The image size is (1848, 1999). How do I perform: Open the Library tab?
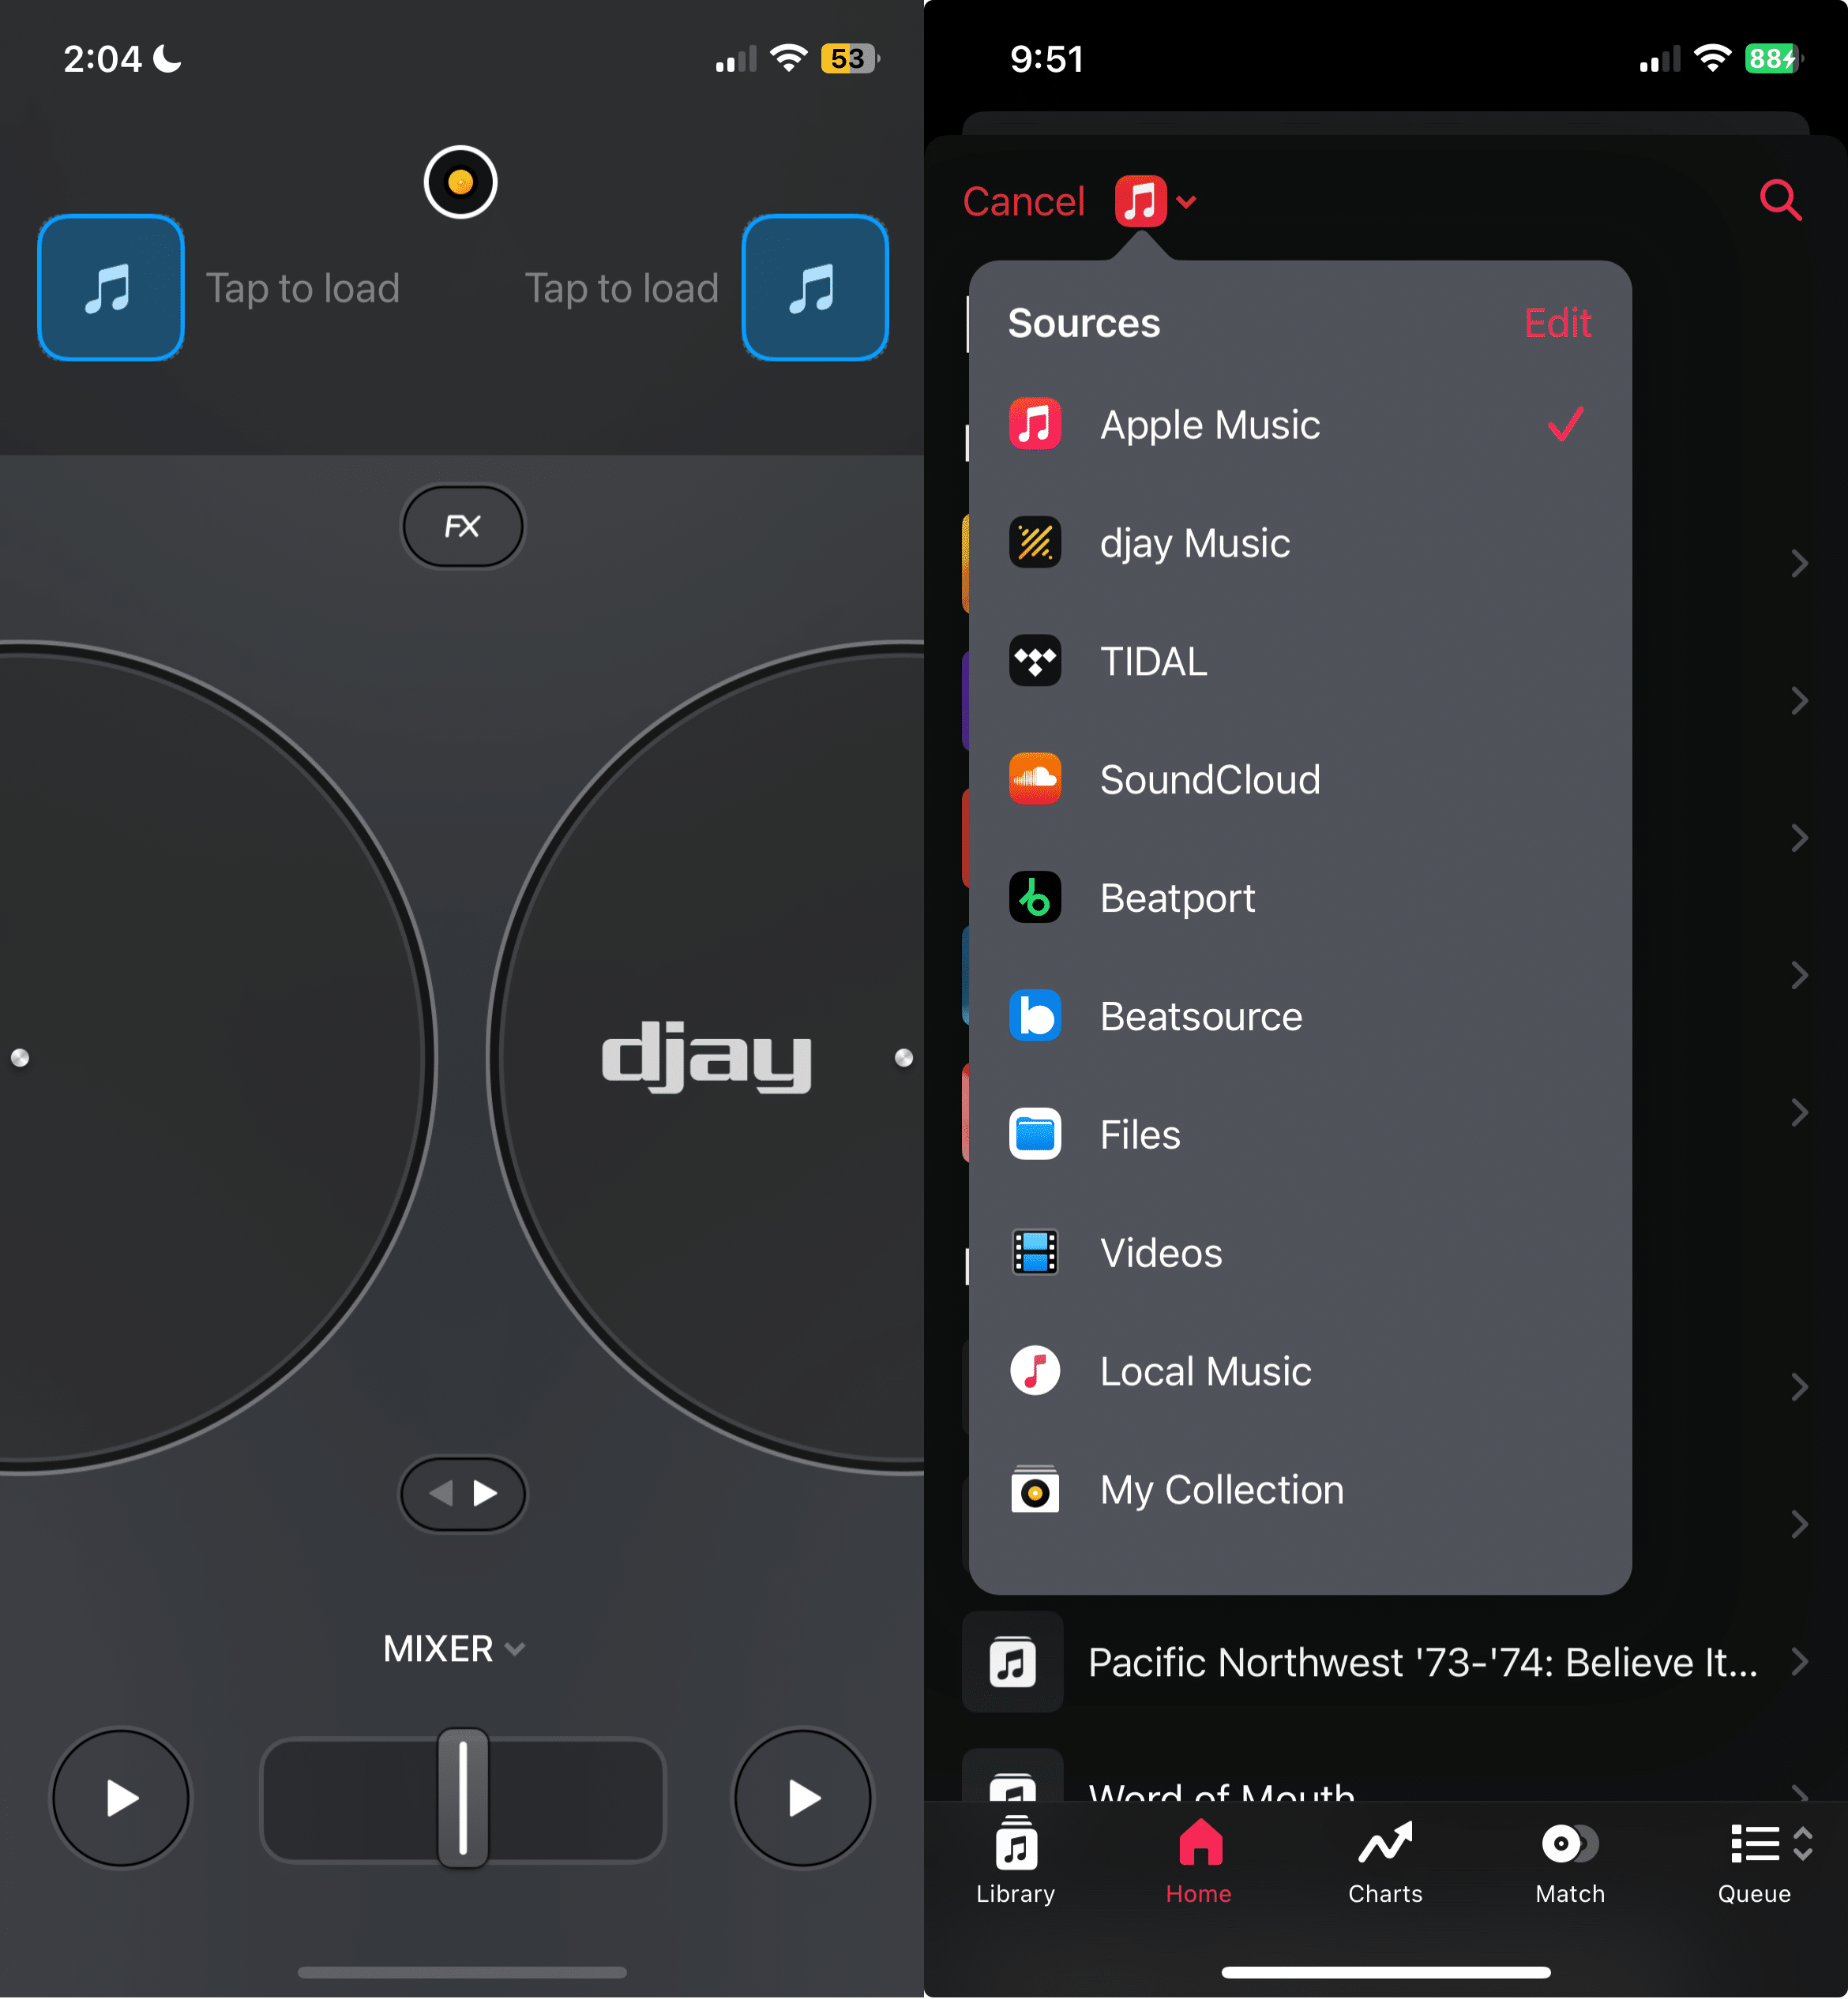[x=1014, y=1861]
